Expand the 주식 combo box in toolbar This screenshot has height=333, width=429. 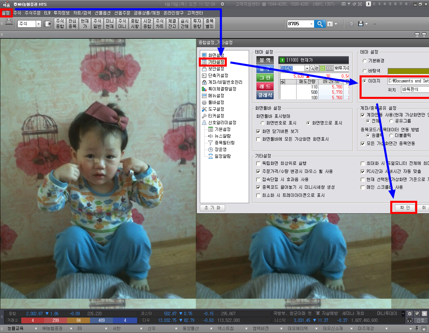tap(38, 24)
